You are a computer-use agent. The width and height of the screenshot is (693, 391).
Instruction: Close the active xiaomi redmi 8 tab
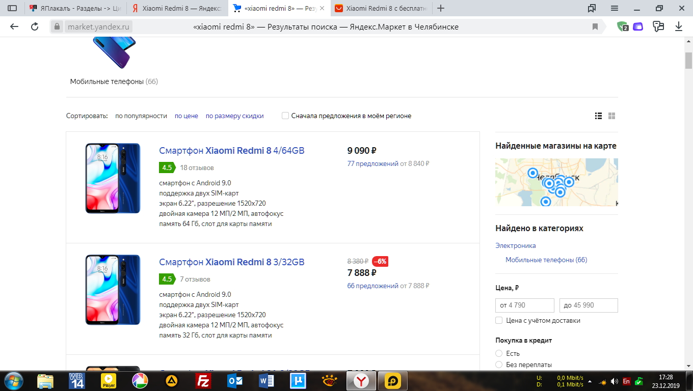point(322,8)
